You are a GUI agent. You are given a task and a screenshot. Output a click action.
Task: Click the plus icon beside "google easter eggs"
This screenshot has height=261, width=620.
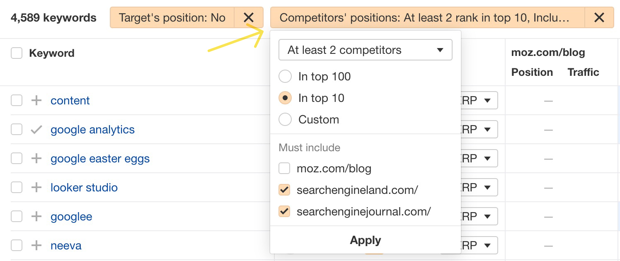37,158
